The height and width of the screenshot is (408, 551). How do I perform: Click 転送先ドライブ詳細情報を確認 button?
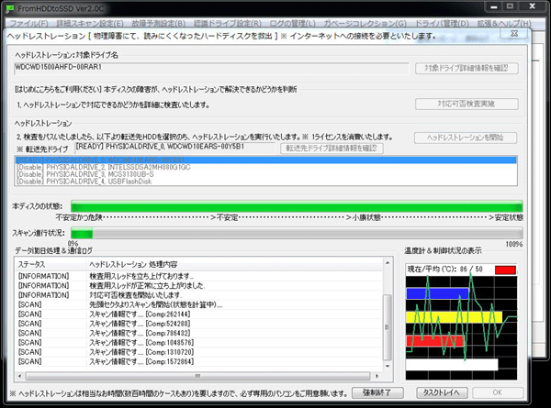(332, 148)
